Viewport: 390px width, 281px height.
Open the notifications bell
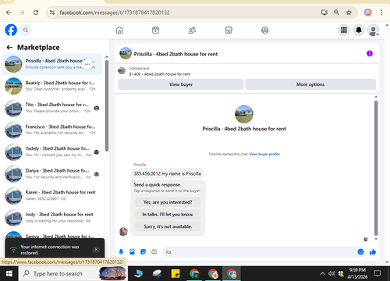[359, 30]
